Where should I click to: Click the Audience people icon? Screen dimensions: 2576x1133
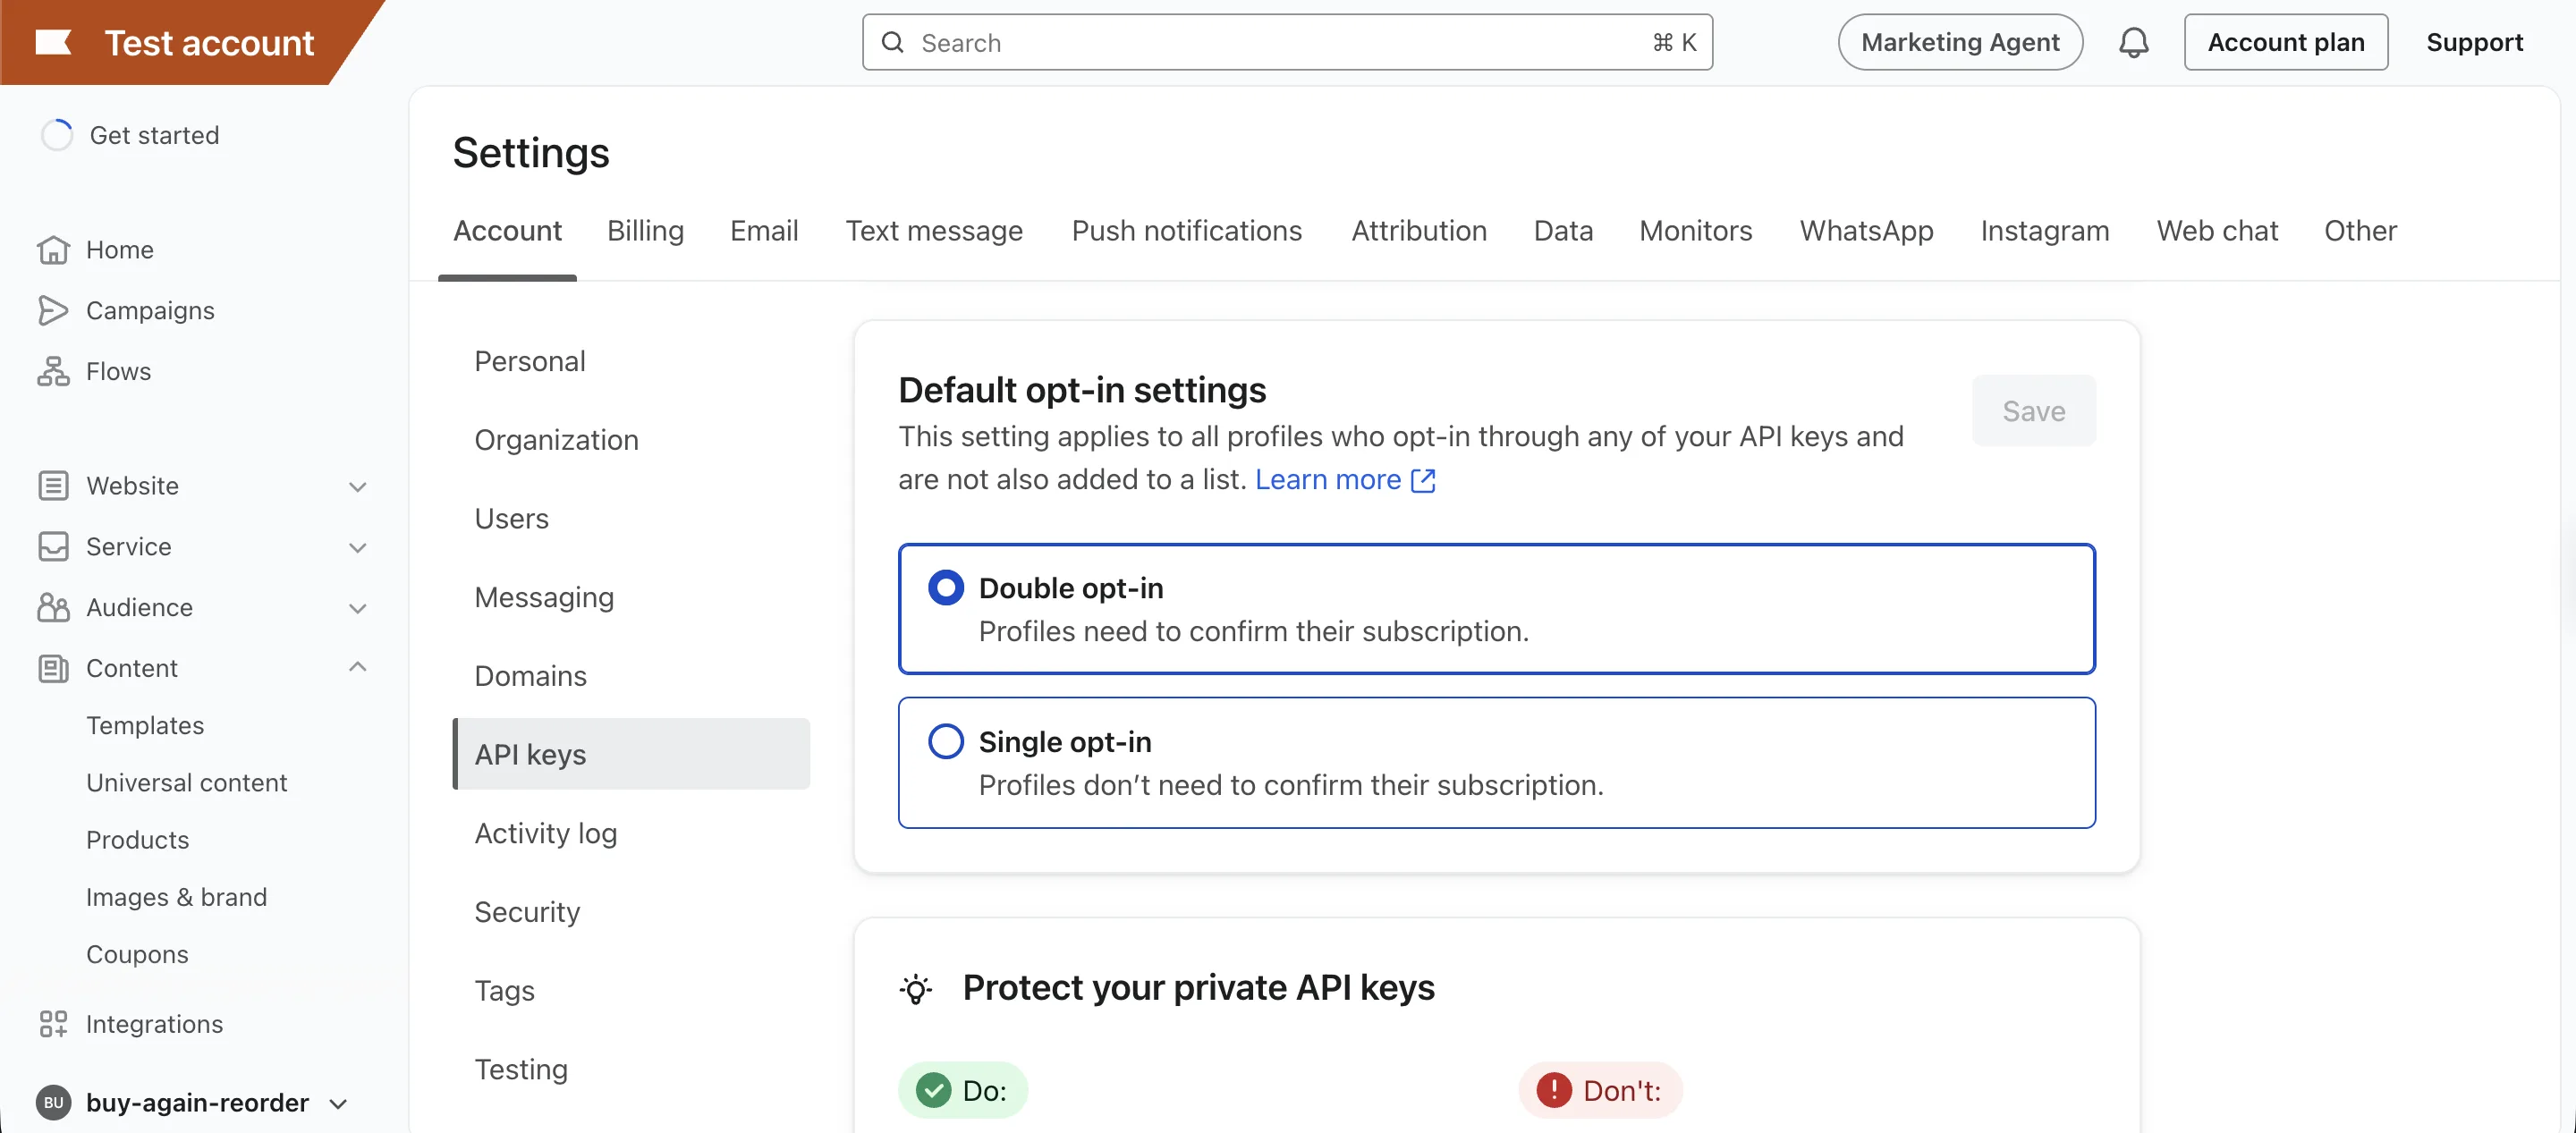click(53, 608)
